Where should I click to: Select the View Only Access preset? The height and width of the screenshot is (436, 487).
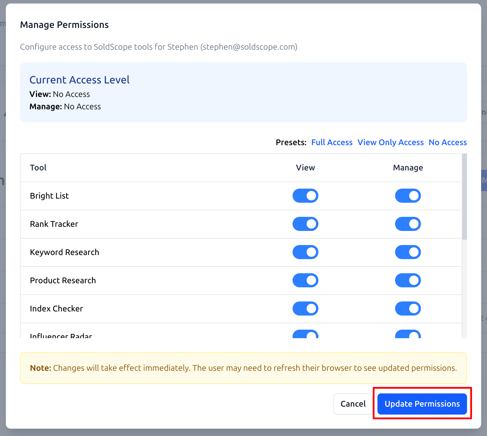(390, 142)
